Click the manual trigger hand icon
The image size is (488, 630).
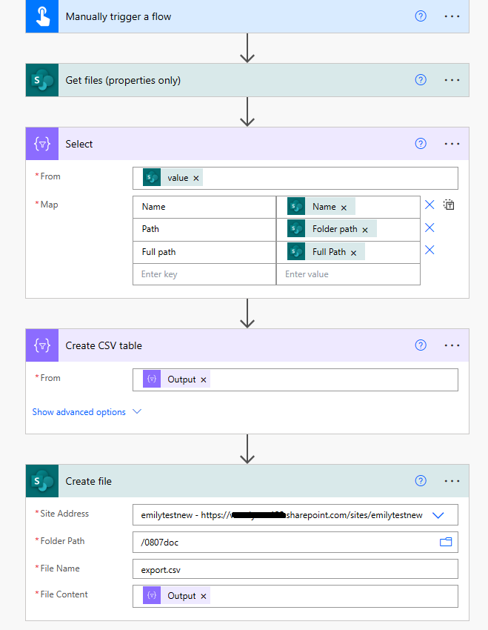tap(41, 16)
